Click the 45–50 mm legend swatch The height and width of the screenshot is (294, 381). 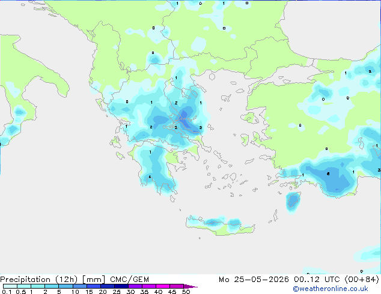(x=177, y=286)
